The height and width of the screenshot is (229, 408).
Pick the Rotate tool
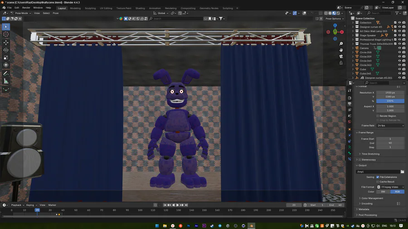(6, 50)
